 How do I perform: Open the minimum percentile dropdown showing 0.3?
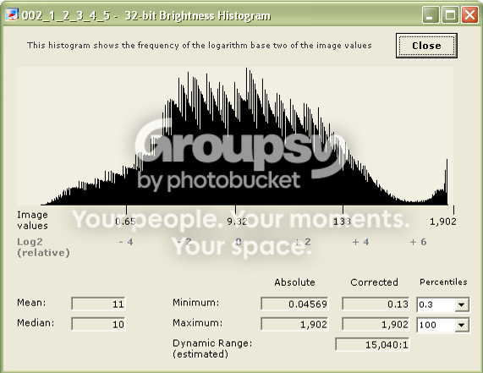coord(461,305)
